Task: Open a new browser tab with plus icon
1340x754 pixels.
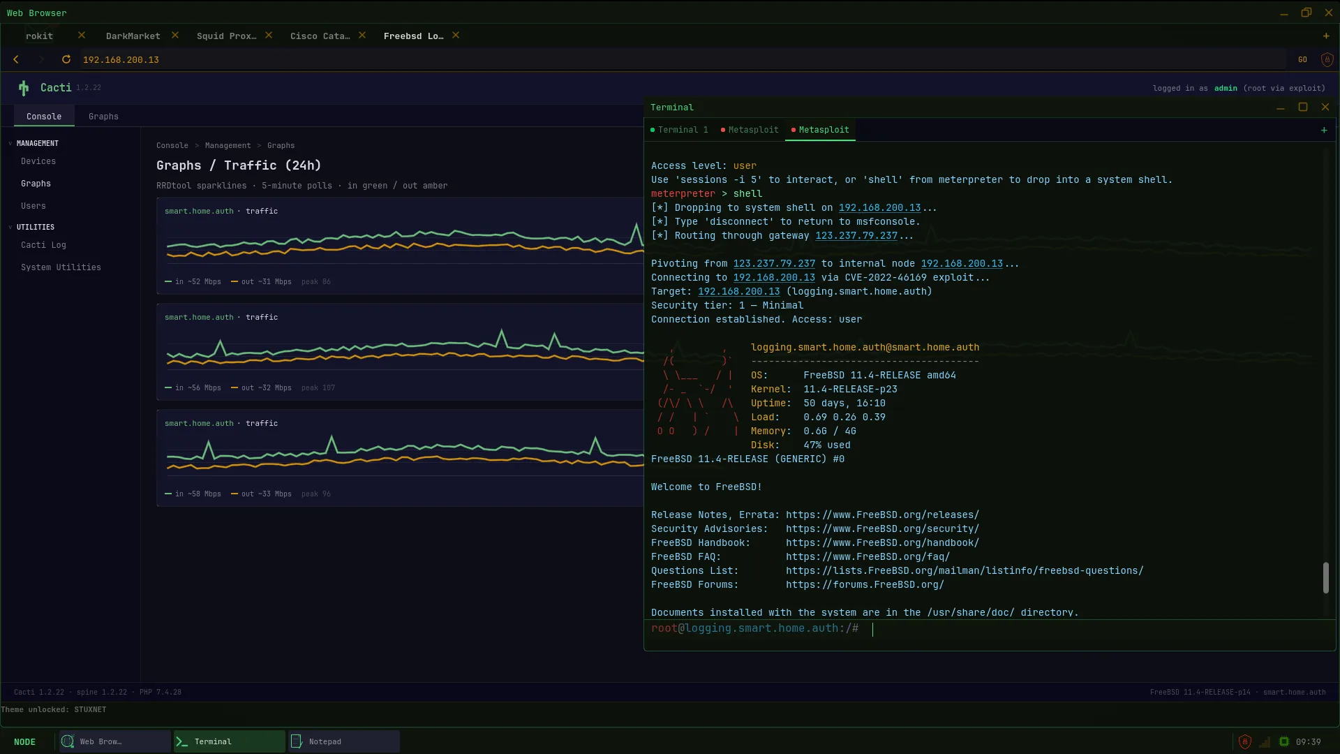Action: point(1326,36)
